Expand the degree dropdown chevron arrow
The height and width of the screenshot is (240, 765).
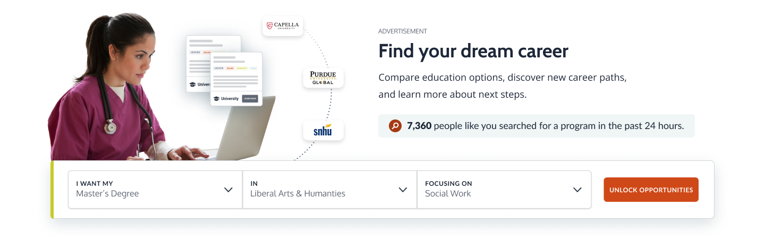click(228, 190)
